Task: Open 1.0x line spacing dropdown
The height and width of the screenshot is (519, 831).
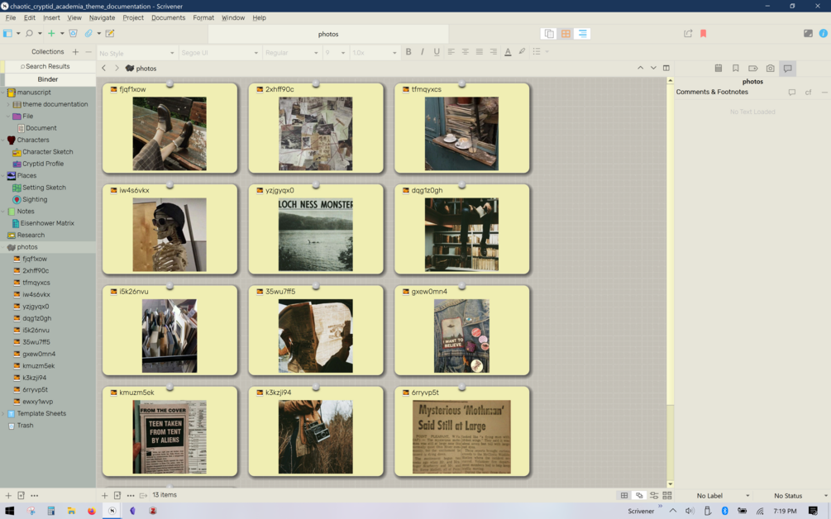Action: click(375, 53)
